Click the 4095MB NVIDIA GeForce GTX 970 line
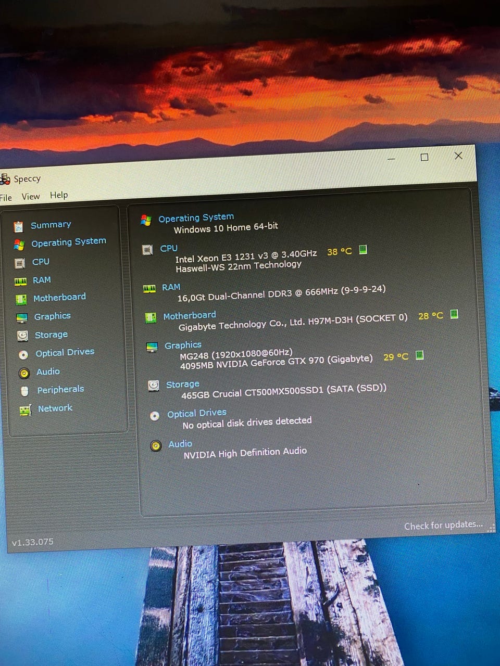 277,362
